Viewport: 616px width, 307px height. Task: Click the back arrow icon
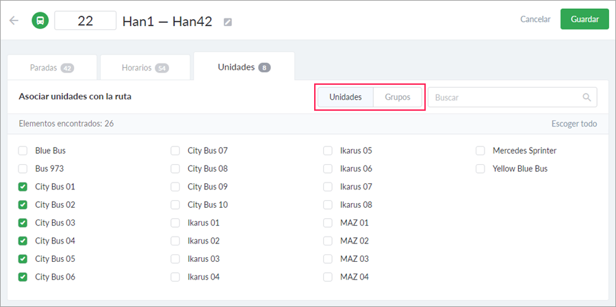click(14, 21)
